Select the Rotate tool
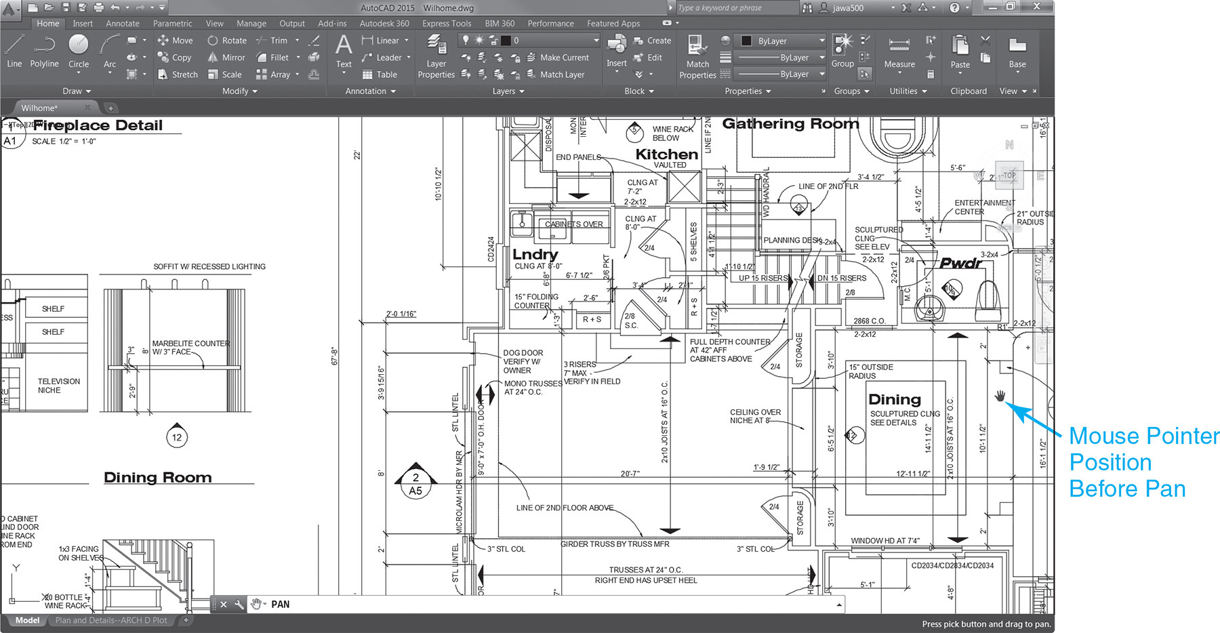 (x=227, y=41)
